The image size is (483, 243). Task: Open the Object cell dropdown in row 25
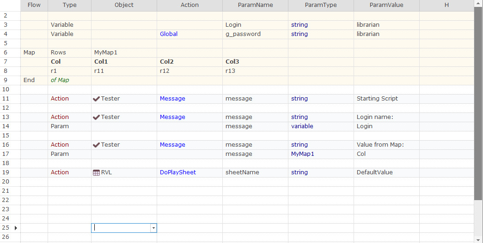(153, 228)
